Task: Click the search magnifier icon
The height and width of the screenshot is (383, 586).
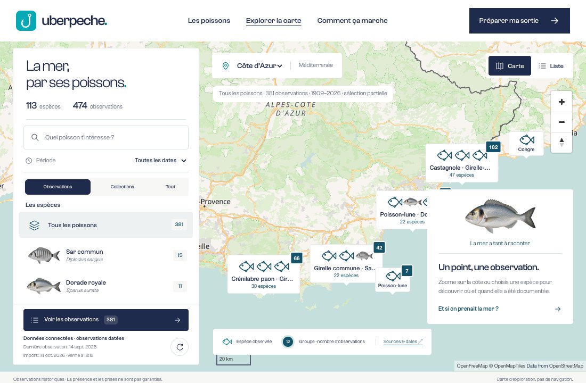Action: [35, 137]
